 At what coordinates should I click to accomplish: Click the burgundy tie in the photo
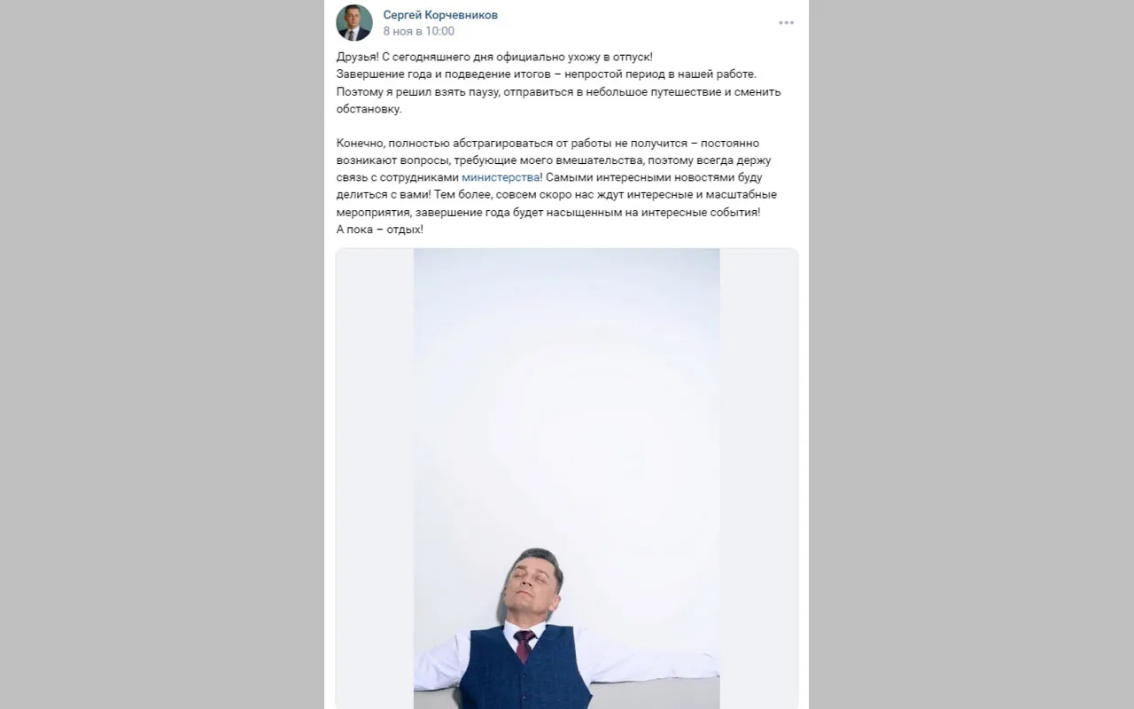[x=524, y=645]
